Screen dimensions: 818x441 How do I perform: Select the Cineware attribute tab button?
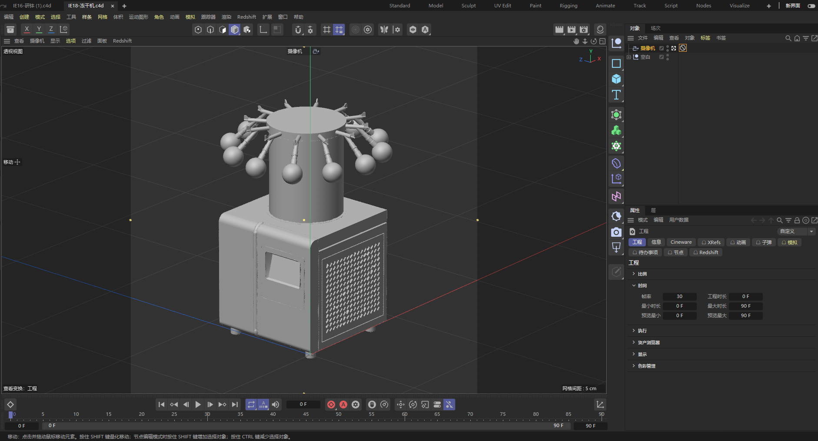tap(681, 242)
